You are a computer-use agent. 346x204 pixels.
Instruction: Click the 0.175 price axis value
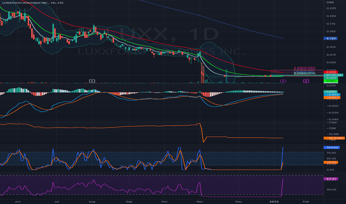coord(331,24)
